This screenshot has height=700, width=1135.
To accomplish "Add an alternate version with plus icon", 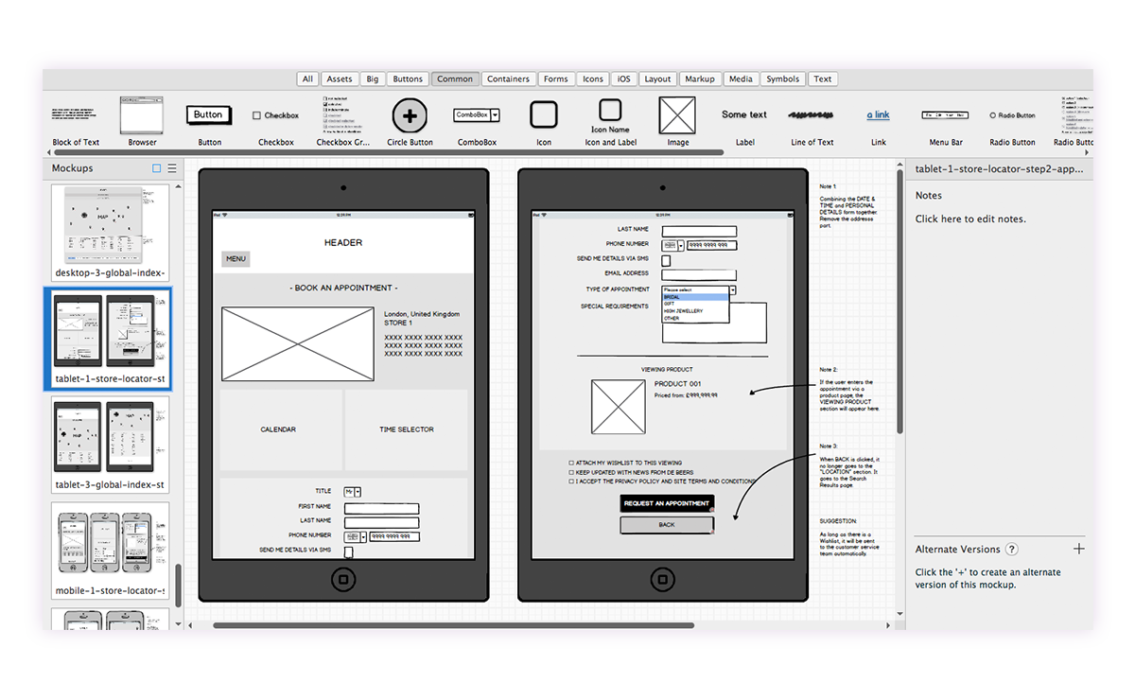I will coord(1079,549).
